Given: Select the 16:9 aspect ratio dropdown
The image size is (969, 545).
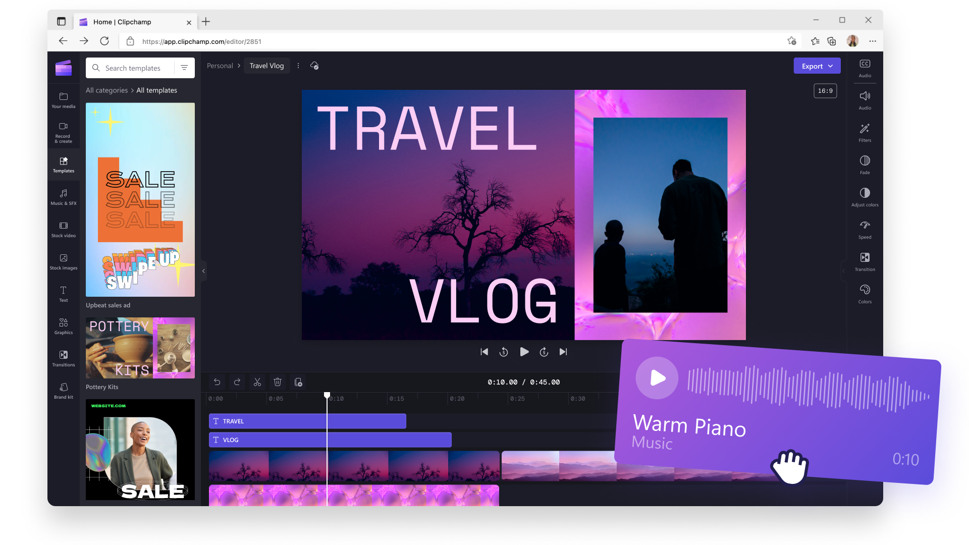Looking at the screenshot, I should [825, 90].
